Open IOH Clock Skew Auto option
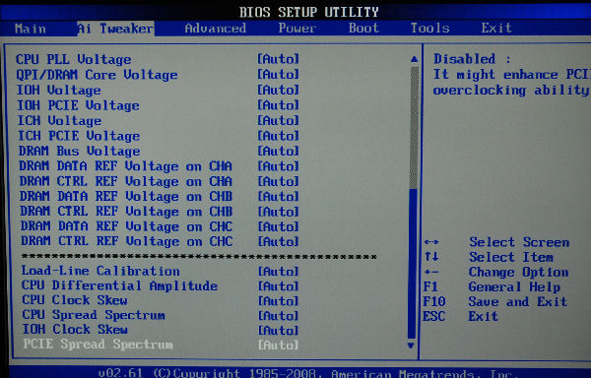This screenshot has width=591, height=378. 278,330
